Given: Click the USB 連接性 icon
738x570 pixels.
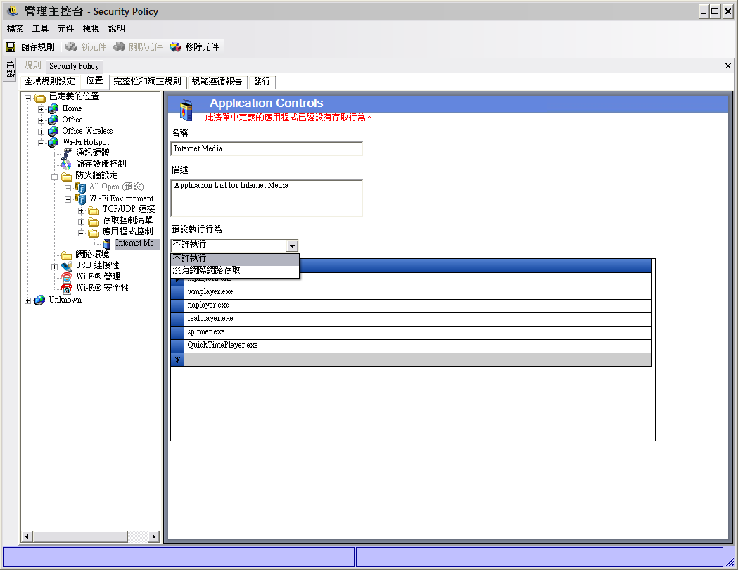Looking at the screenshot, I should (x=67, y=266).
